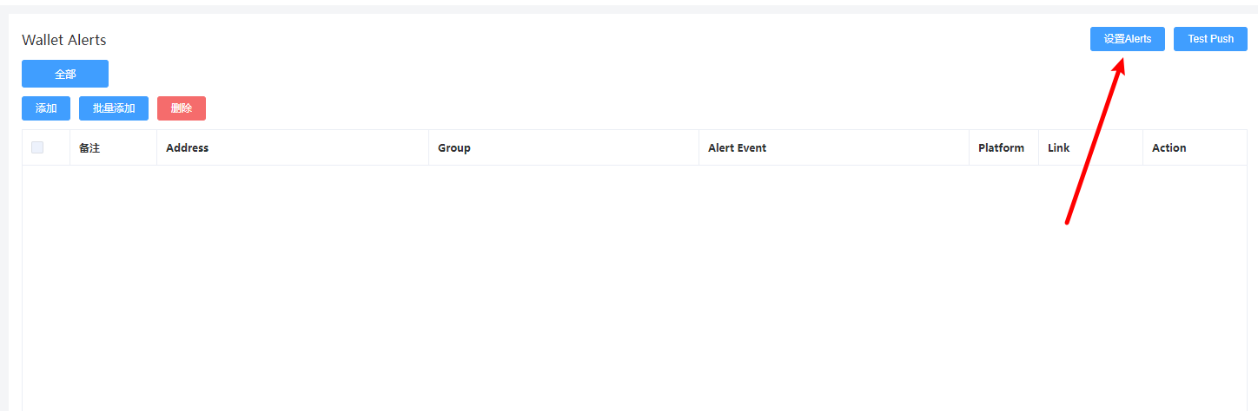
Task: Click the Address column header
Action: click(x=188, y=148)
